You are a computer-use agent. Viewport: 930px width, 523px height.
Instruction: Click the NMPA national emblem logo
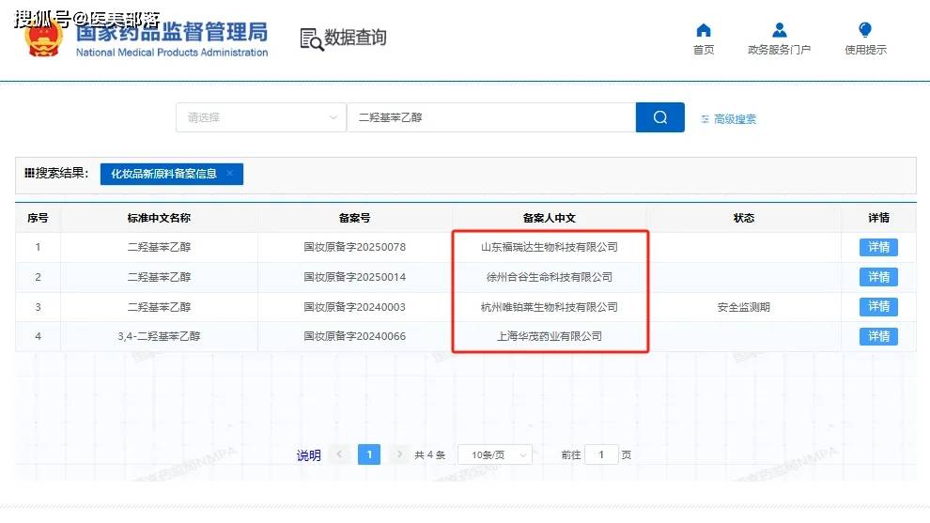pyautogui.click(x=42, y=38)
